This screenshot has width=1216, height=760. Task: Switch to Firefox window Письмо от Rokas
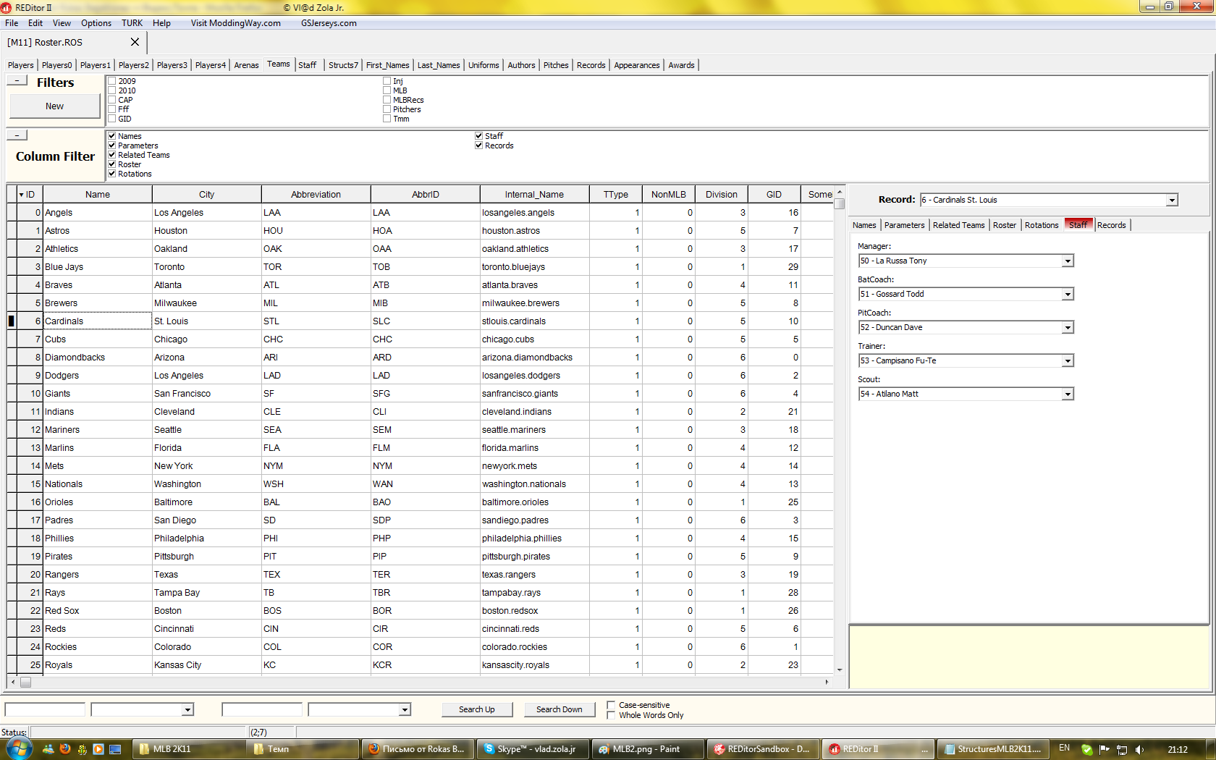coord(418,749)
